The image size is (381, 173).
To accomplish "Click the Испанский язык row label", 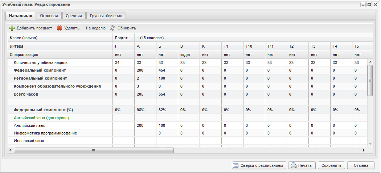I will pos(29,141).
